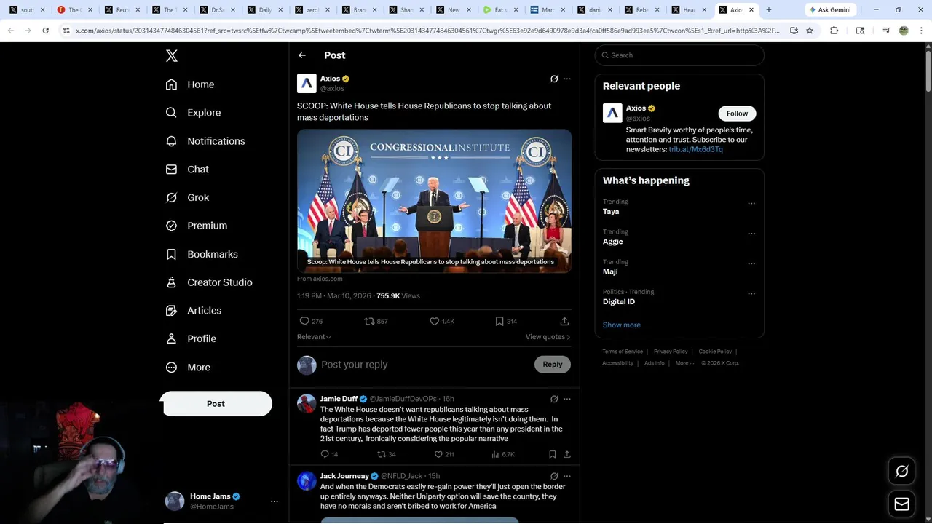Like Jamie Duff's reply with 211 likes
The height and width of the screenshot is (524, 932).
438,454
